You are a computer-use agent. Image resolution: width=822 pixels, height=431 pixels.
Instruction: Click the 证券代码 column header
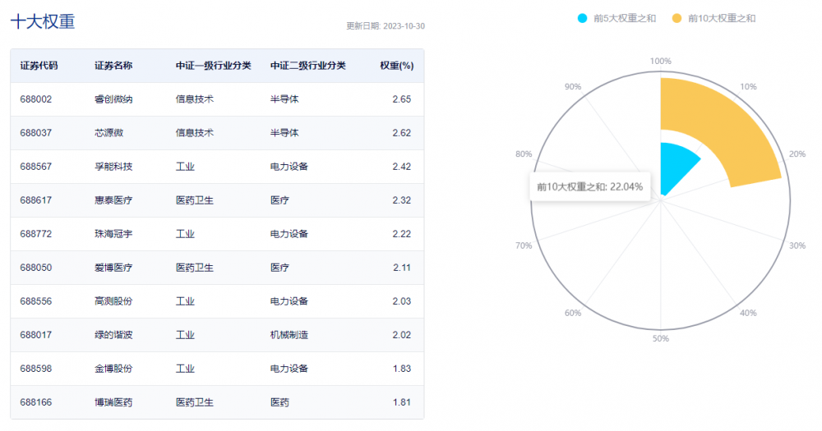pos(39,66)
